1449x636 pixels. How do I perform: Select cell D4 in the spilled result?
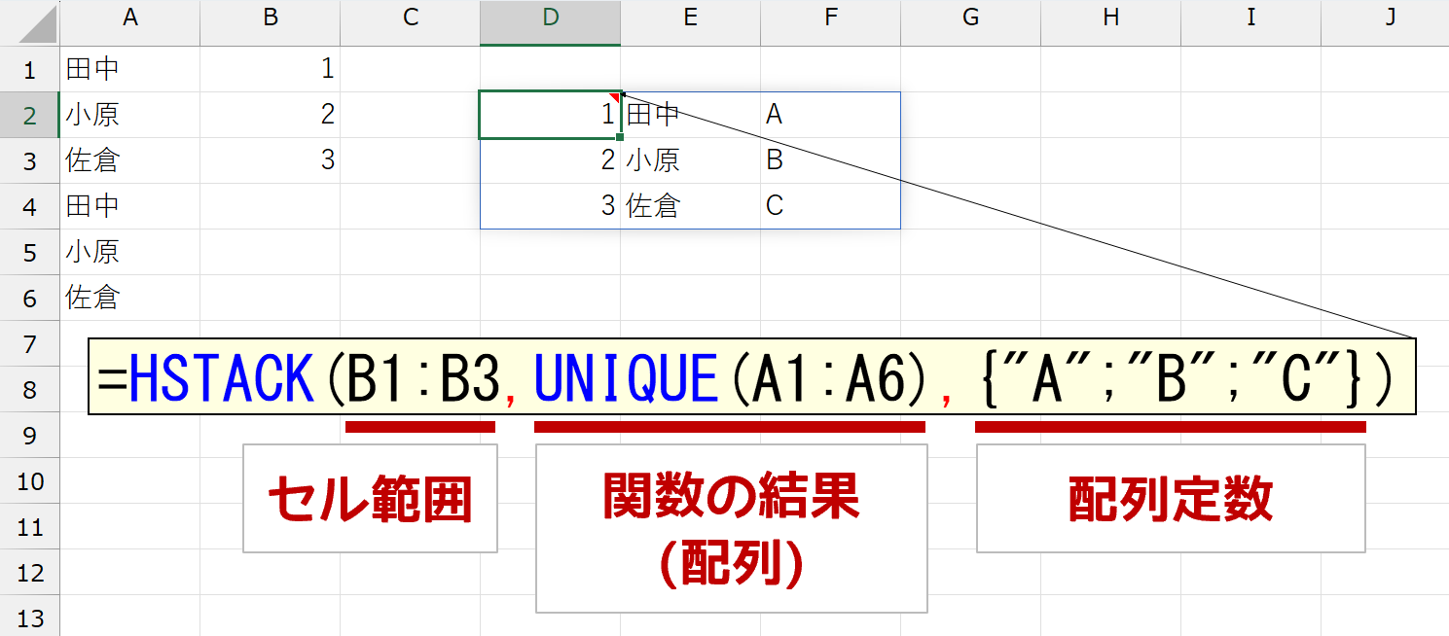550,206
